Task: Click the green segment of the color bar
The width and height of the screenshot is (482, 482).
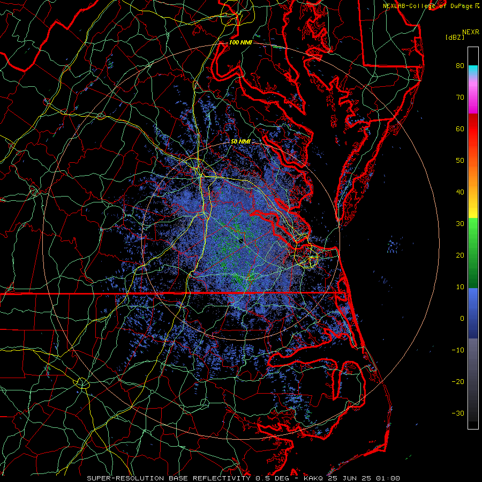Action: [x=473, y=253]
